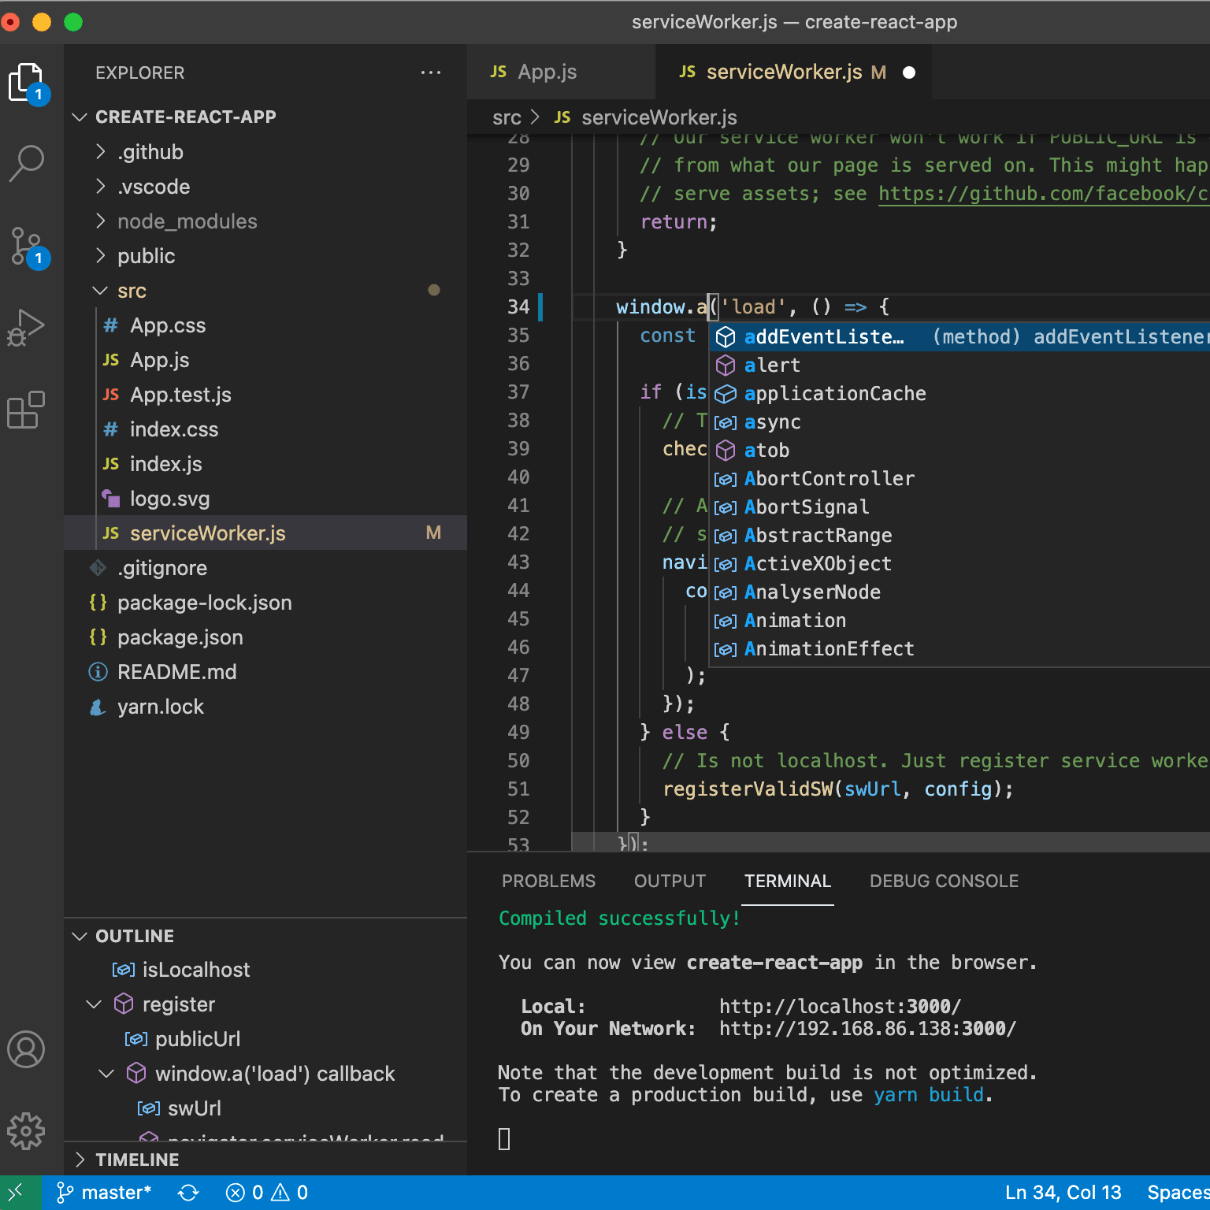Screen dimensions: 1210x1210
Task: Click the Synchronize Changes icon in status bar
Action: coord(188,1193)
